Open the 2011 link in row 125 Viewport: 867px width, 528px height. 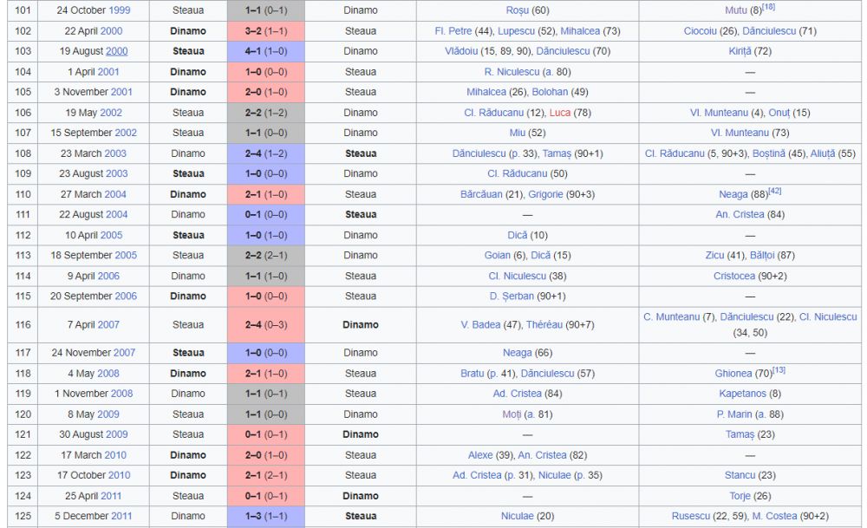point(121,517)
